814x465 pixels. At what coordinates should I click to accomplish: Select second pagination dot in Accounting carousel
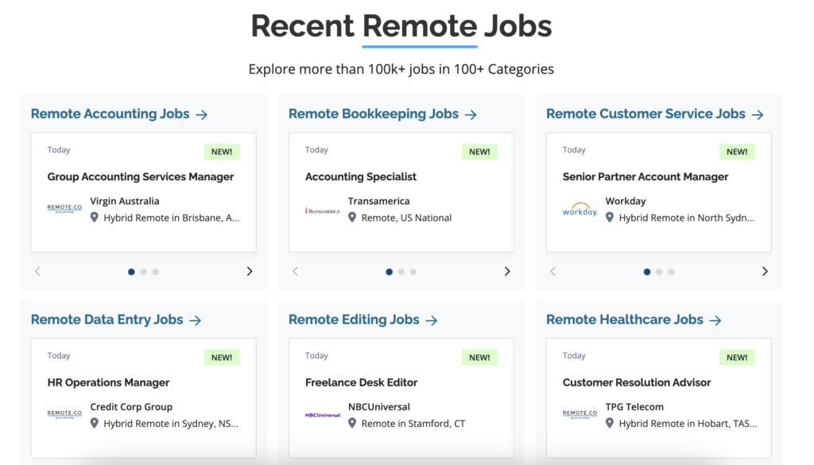pos(143,271)
